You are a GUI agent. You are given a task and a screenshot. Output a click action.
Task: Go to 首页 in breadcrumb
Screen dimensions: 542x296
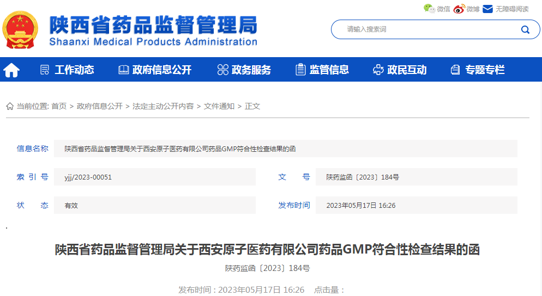59,106
